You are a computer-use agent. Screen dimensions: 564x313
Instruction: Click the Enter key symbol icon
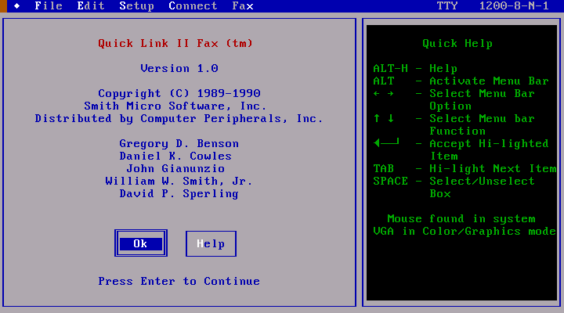coord(386,142)
